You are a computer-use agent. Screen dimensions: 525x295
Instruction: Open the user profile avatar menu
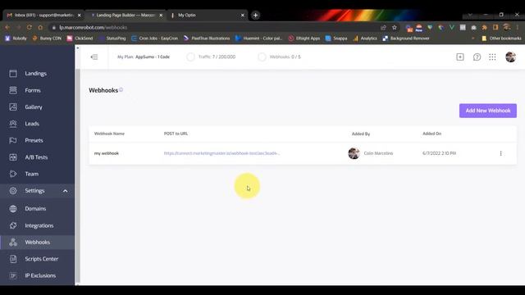coord(510,57)
